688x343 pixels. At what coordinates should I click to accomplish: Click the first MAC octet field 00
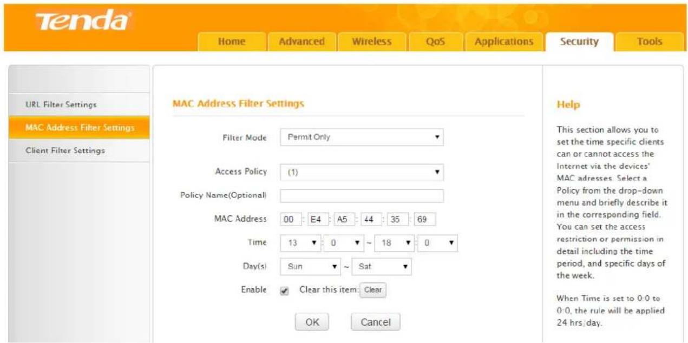click(290, 220)
